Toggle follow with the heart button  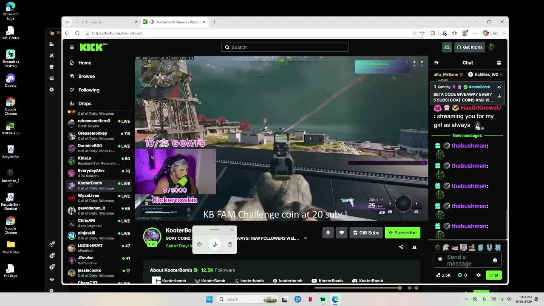pos(342,232)
